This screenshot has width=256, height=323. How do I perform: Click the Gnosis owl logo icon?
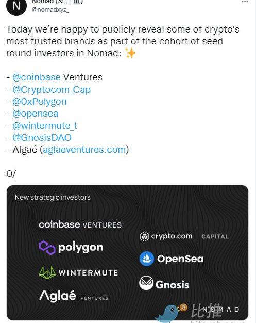[146, 283]
